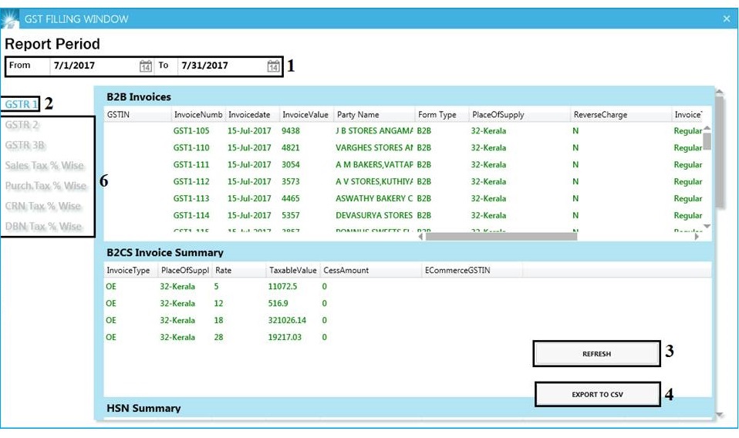Screen dimensions: 739x438
Task: Click the B2B horizontal scrollbar thumb
Action: coord(501,237)
